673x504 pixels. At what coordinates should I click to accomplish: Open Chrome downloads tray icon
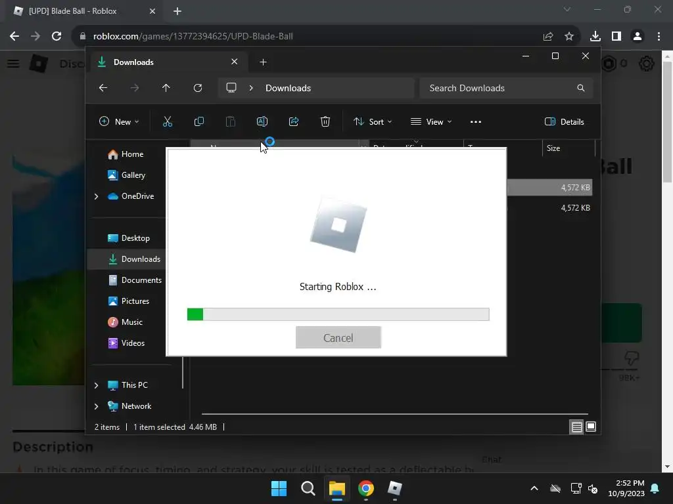point(595,37)
